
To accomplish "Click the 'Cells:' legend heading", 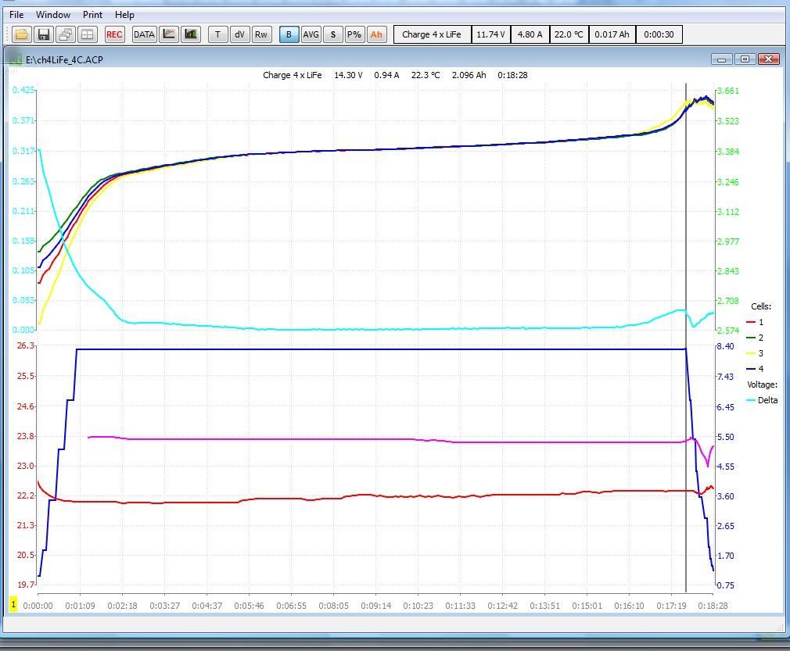I will [x=761, y=306].
